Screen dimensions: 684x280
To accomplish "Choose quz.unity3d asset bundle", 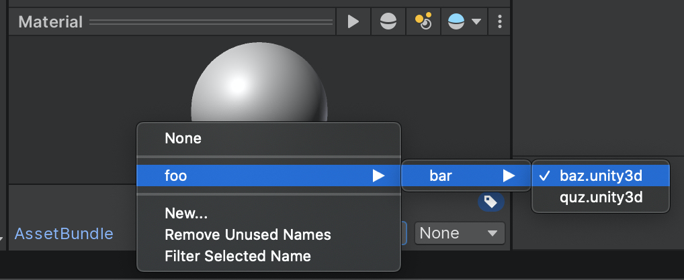I will tap(601, 198).
